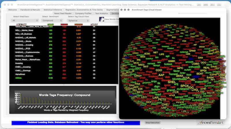Click the 0.27 sentiment value for NASDAQ_-_Investing

pos(79,45)
